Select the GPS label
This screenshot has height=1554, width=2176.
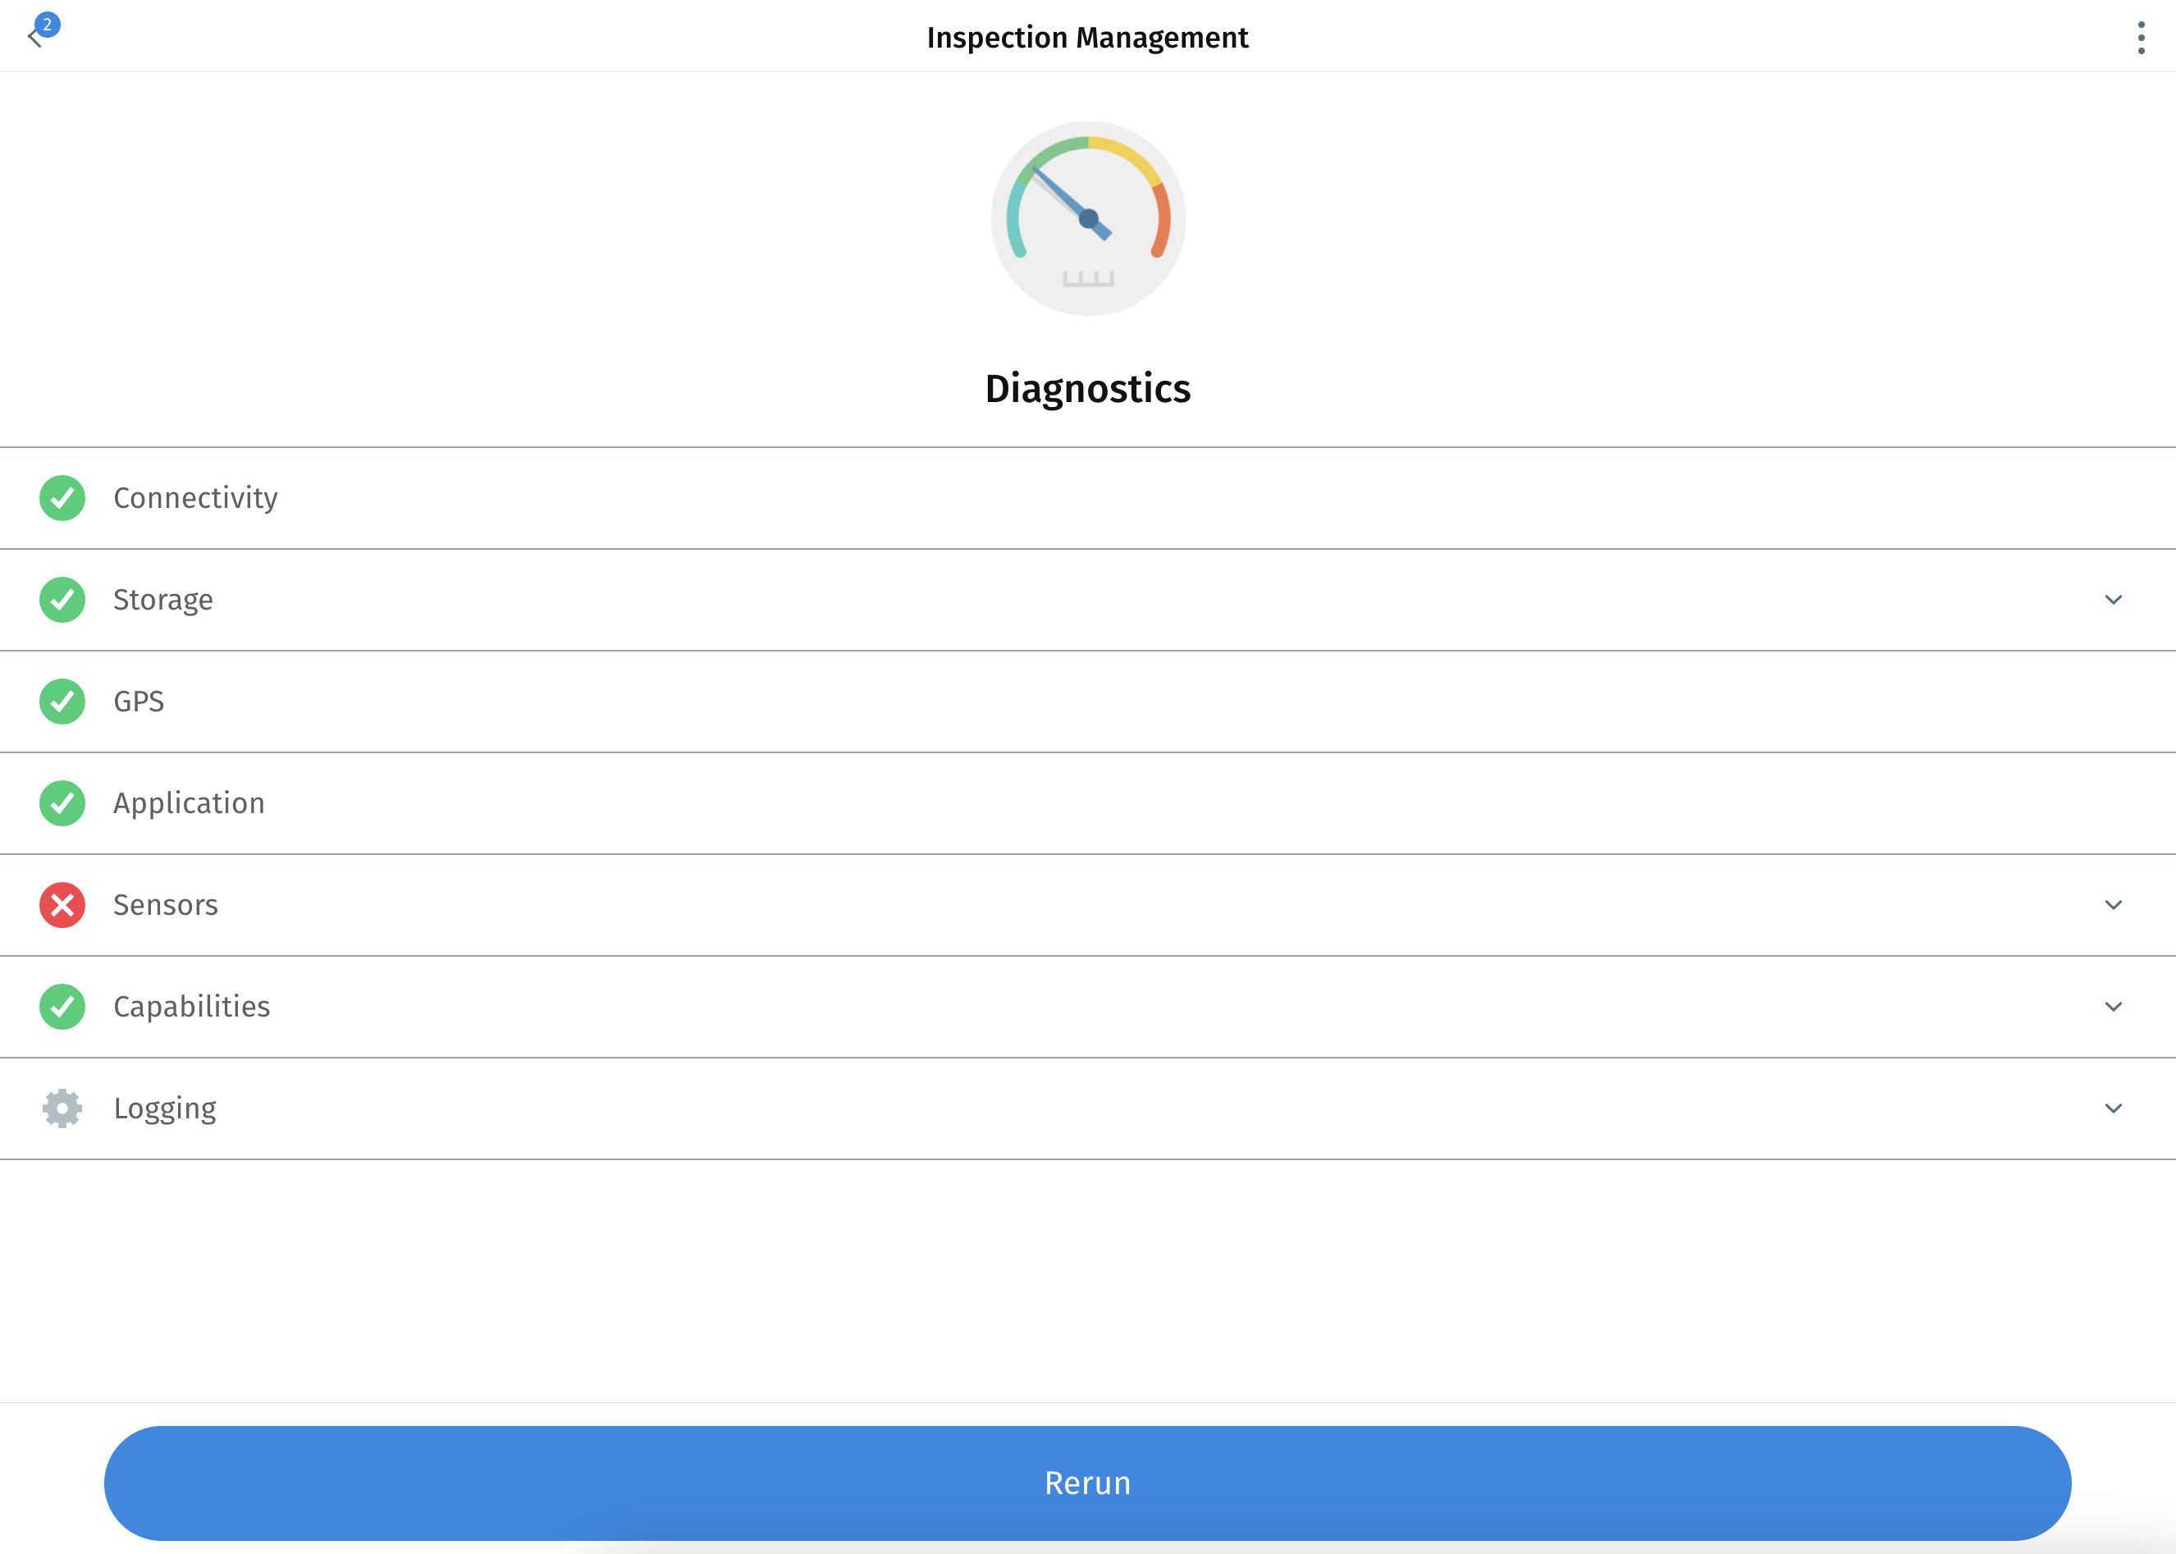click(139, 702)
